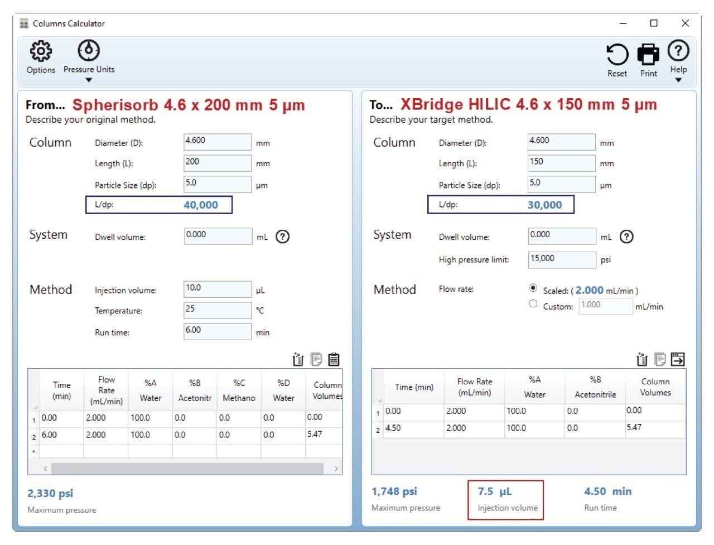Click the From table row 2 %A value 100.0

[x=150, y=435]
